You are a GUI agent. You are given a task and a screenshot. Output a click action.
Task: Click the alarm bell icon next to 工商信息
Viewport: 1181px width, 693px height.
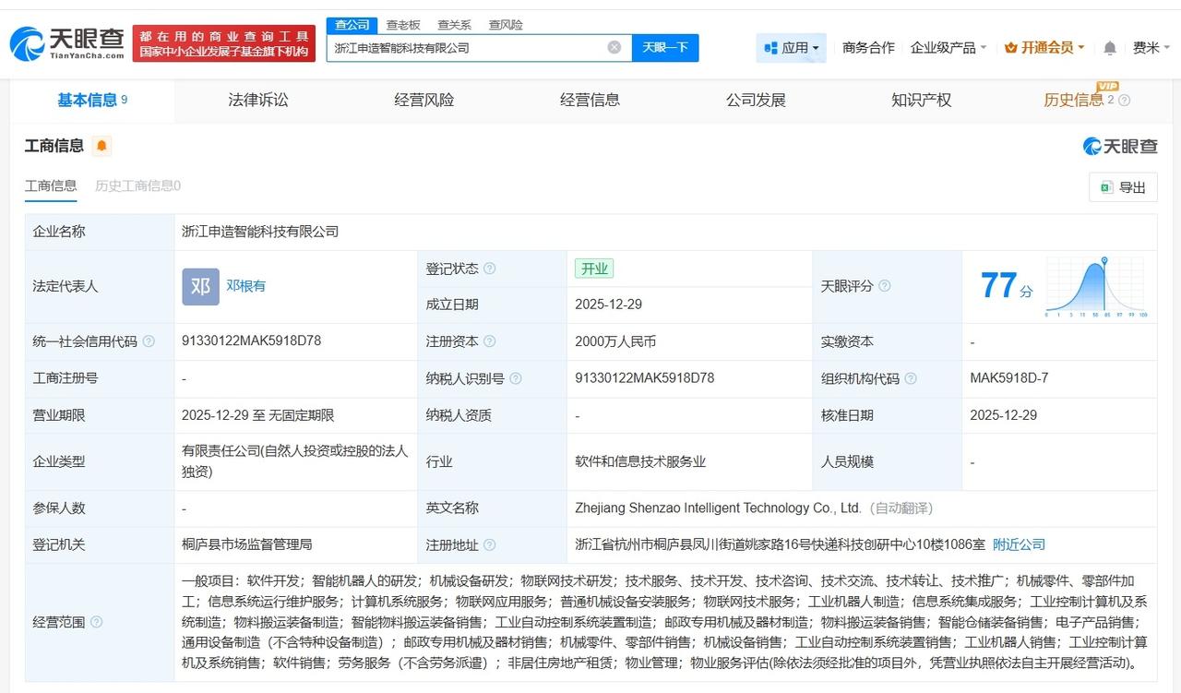point(101,146)
